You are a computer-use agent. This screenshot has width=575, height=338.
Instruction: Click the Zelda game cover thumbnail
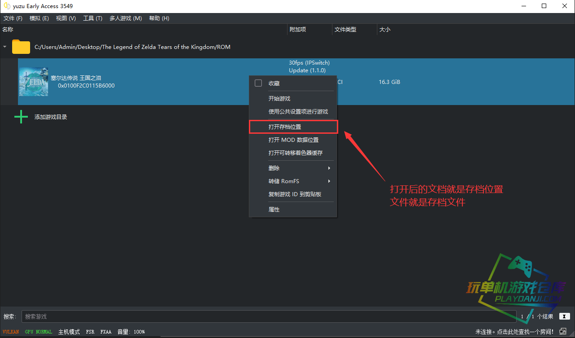(x=33, y=82)
